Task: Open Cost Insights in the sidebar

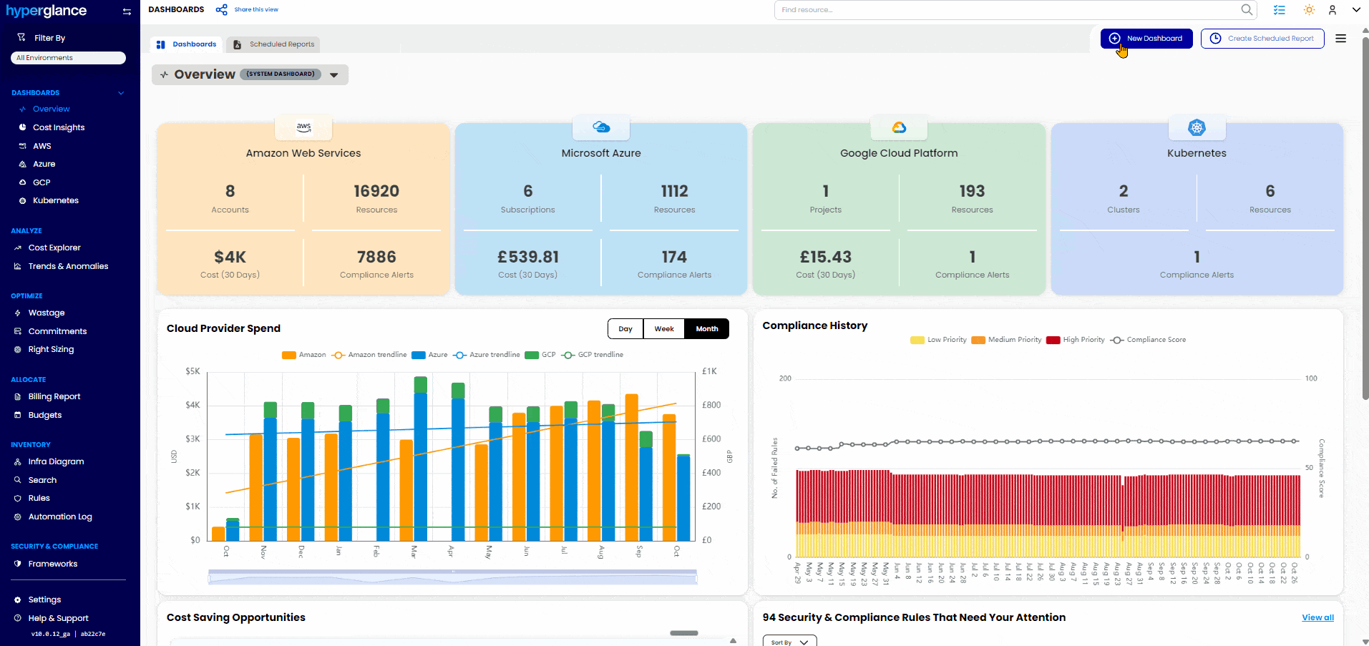Action: [x=59, y=127]
